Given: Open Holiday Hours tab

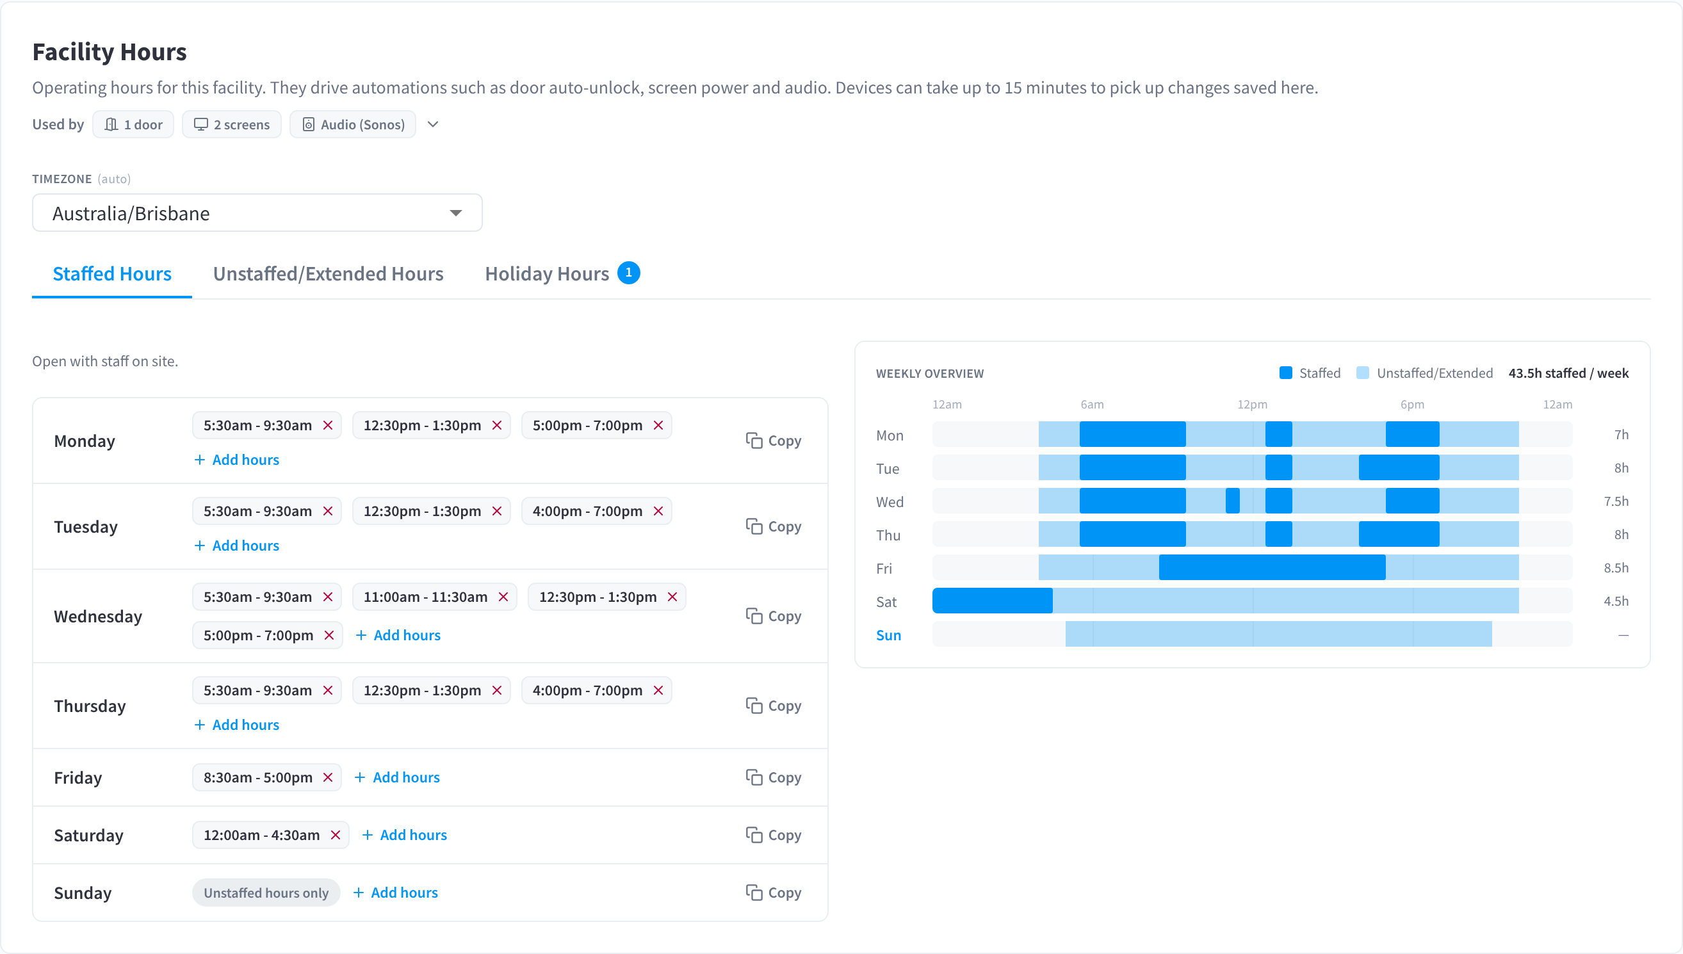Looking at the screenshot, I should (562, 274).
